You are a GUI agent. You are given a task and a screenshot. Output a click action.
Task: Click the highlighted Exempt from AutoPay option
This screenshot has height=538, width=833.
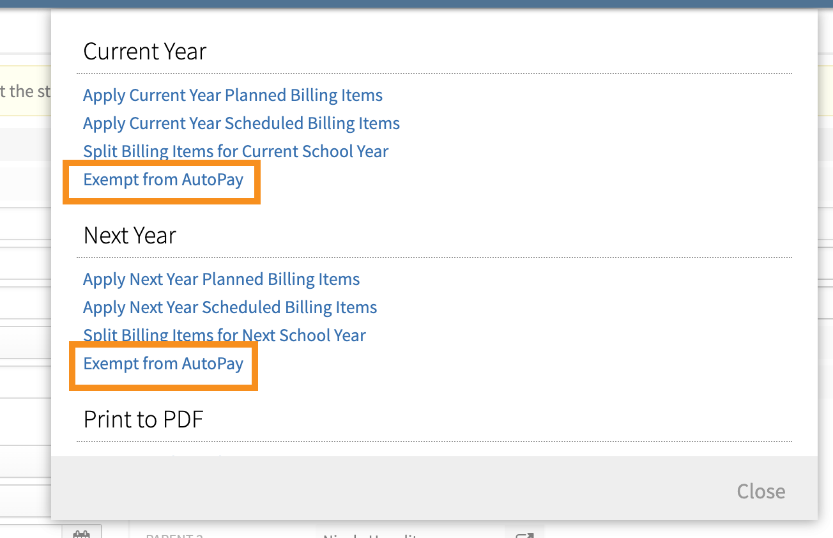(x=163, y=180)
